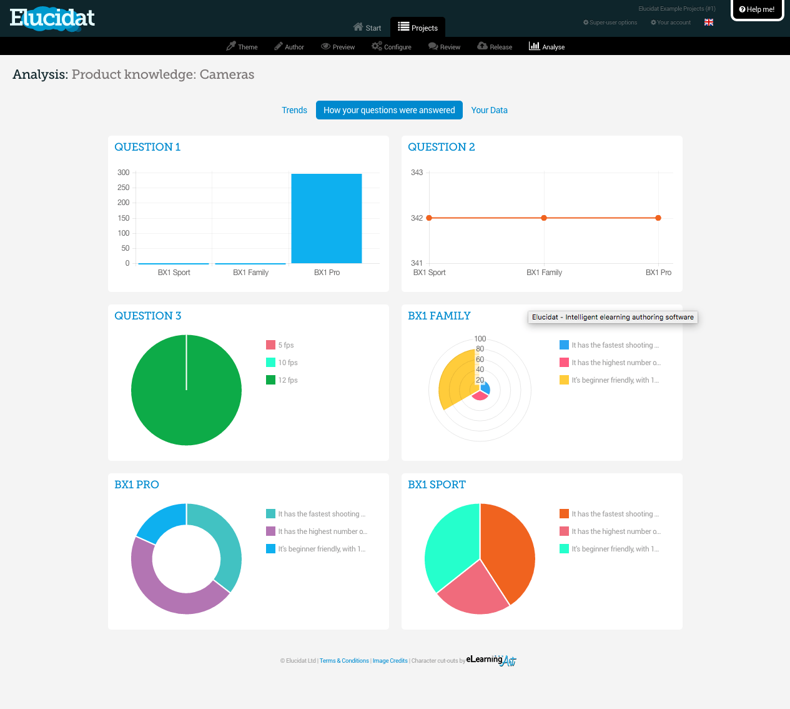Click the orange slice in BX1 Sport pie
The width and height of the screenshot is (790, 709).
[507, 550]
